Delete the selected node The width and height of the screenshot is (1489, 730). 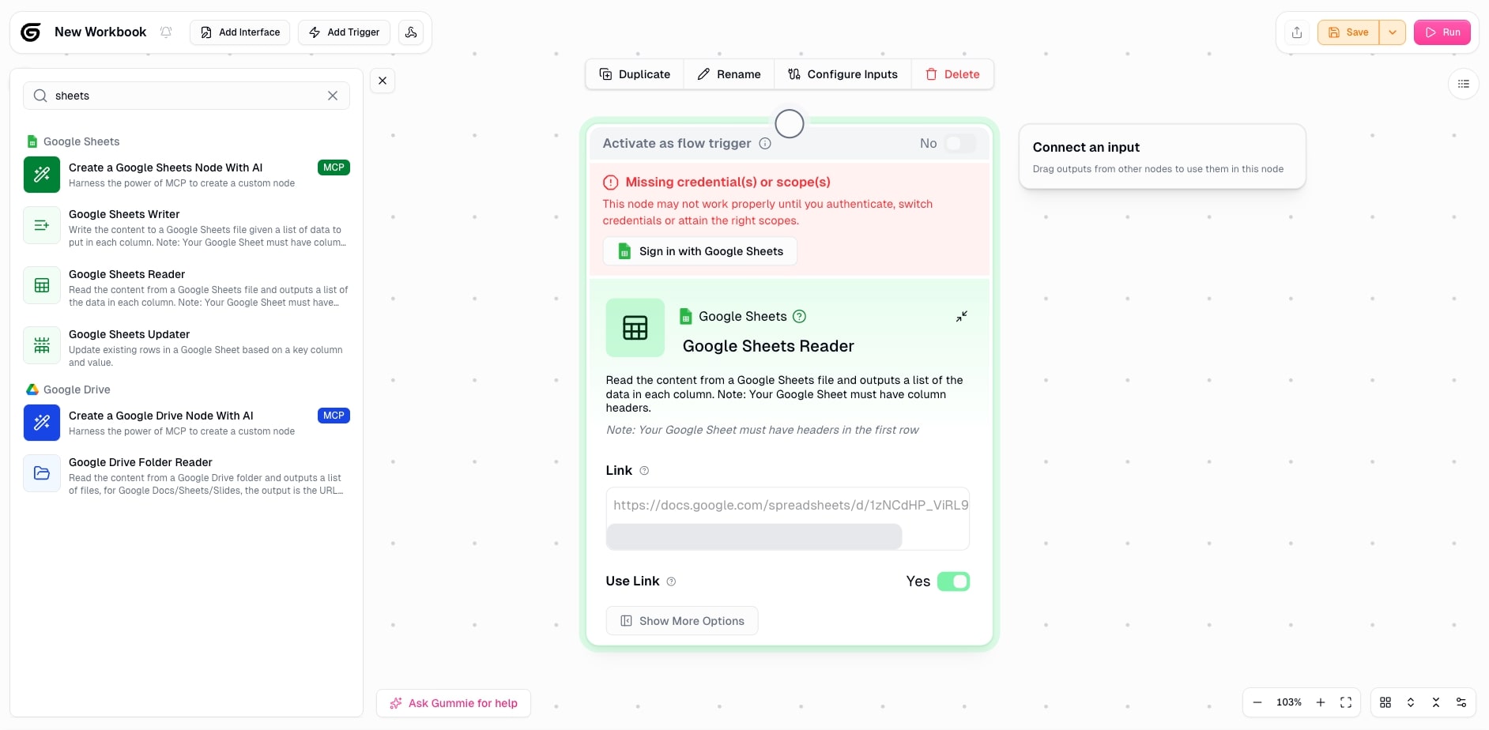tap(952, 74)
